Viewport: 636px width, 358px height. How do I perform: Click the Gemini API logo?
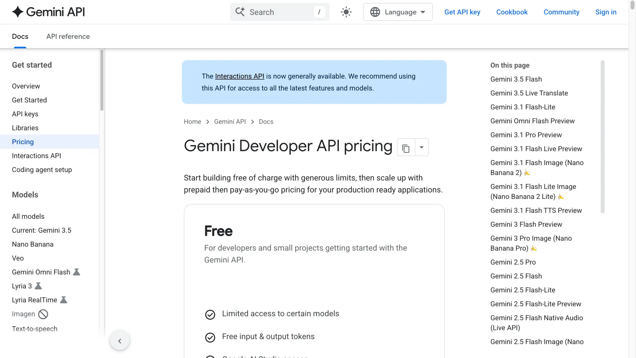pyautogui.click(x=48, y=12)
